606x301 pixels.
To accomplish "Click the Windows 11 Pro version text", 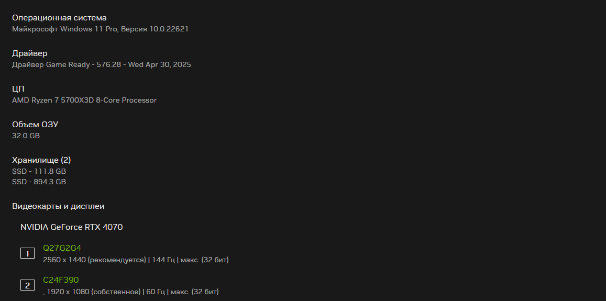I will point(100,29).
